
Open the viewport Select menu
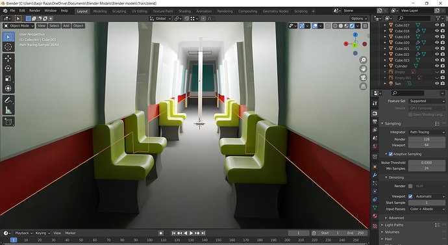pos(54,26)
